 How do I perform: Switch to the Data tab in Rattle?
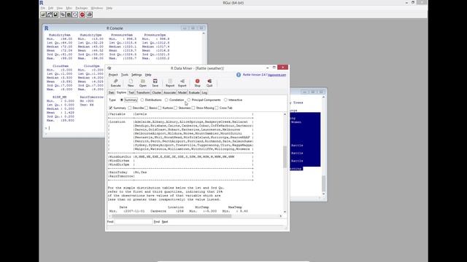111,92
